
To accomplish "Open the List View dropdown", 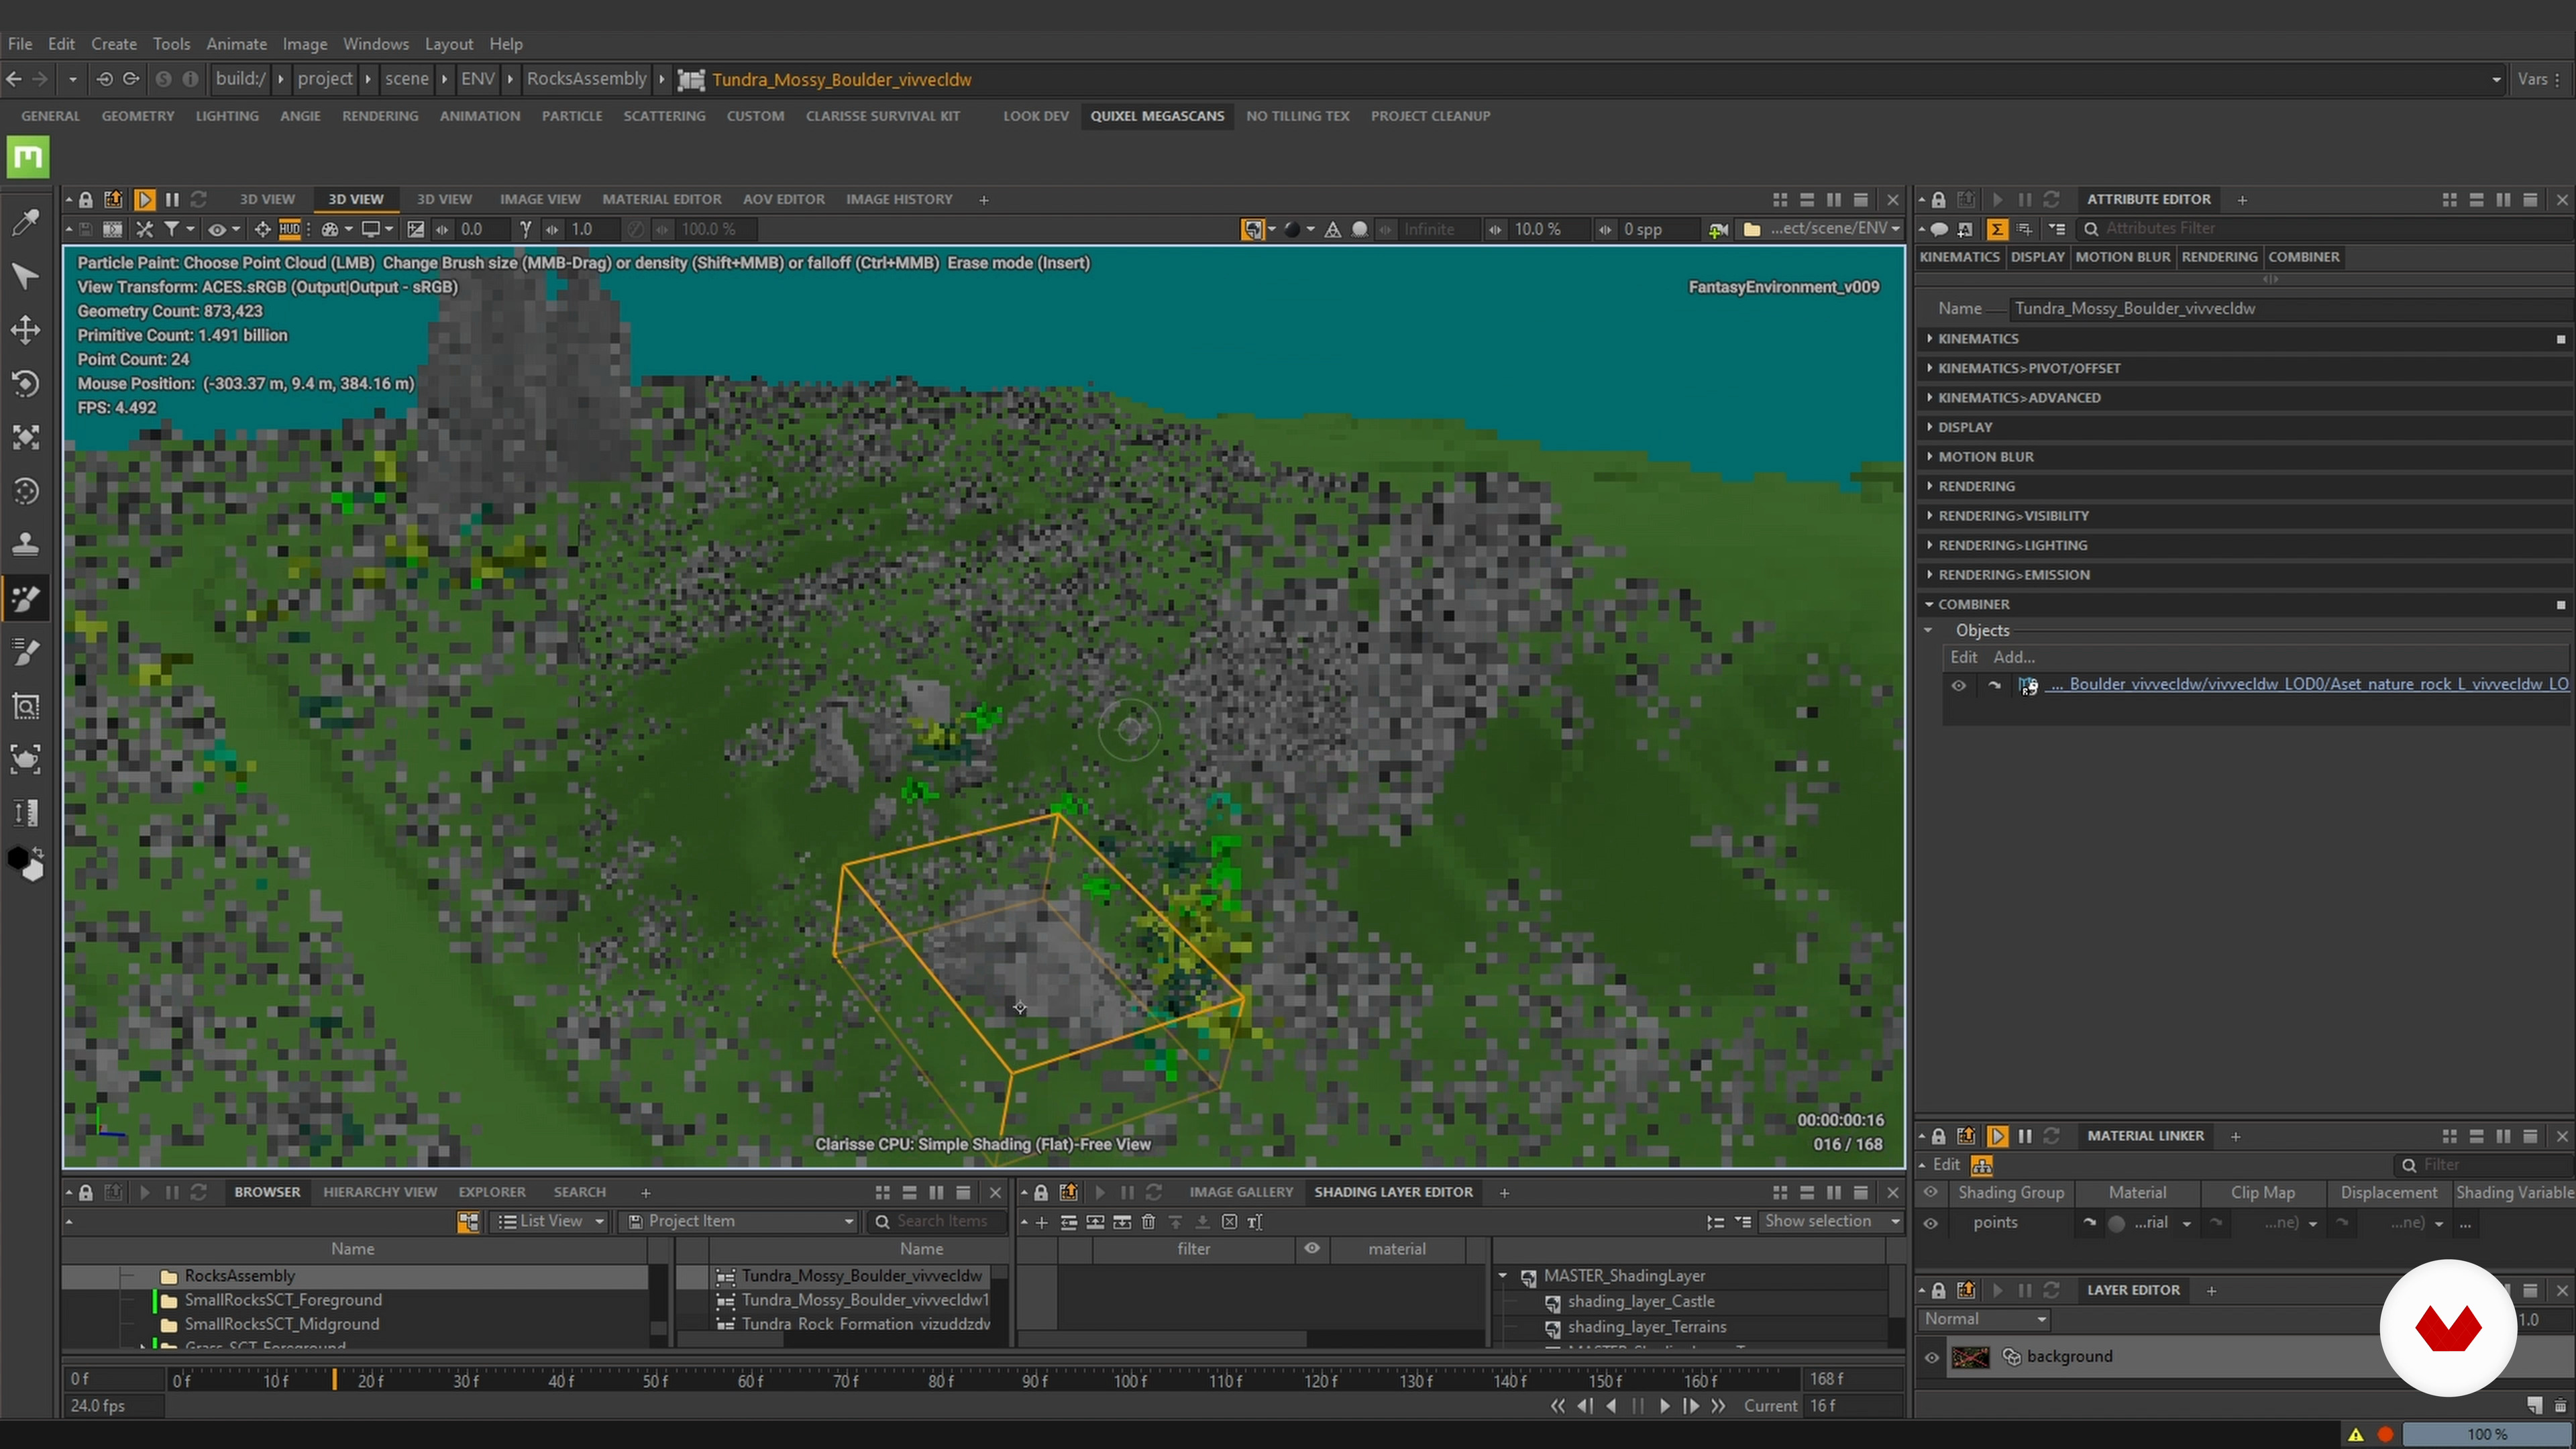I will point(551,1222).
